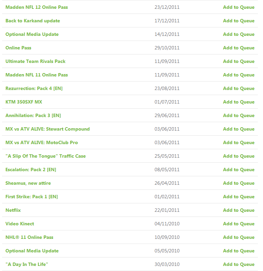This screenshot has width=263, height=271.
Task: Select the date 01/07/2011
Action: 167,102
